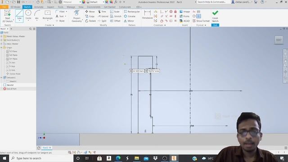Switch to Collaborate tab

click(x=125, y=7)
